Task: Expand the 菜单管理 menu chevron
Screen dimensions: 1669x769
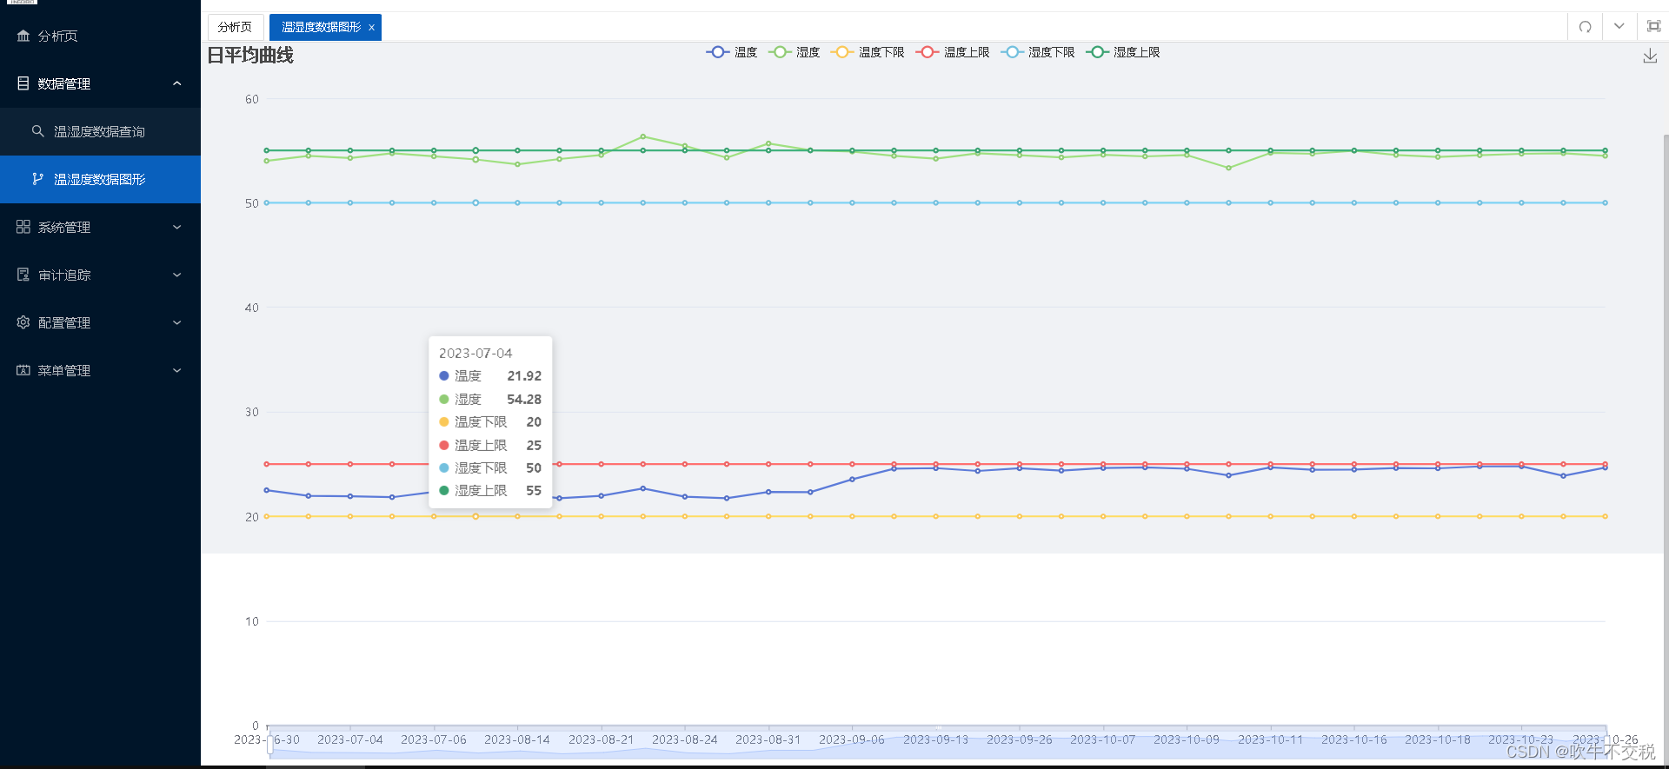Action: click(177, 370)
